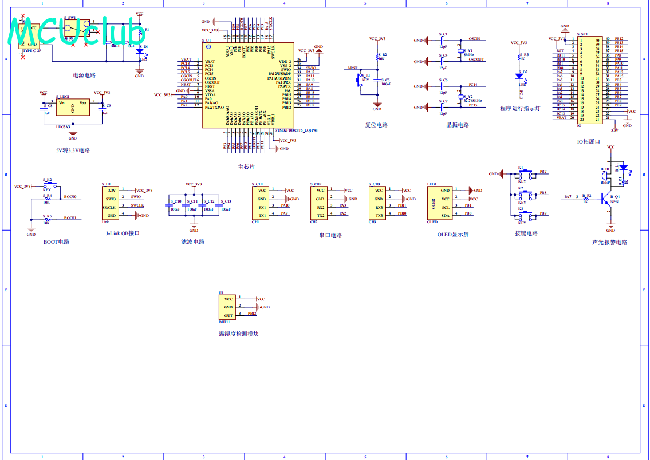
Task: Click the LED1 OLED module block
Action: pos(439,203)
